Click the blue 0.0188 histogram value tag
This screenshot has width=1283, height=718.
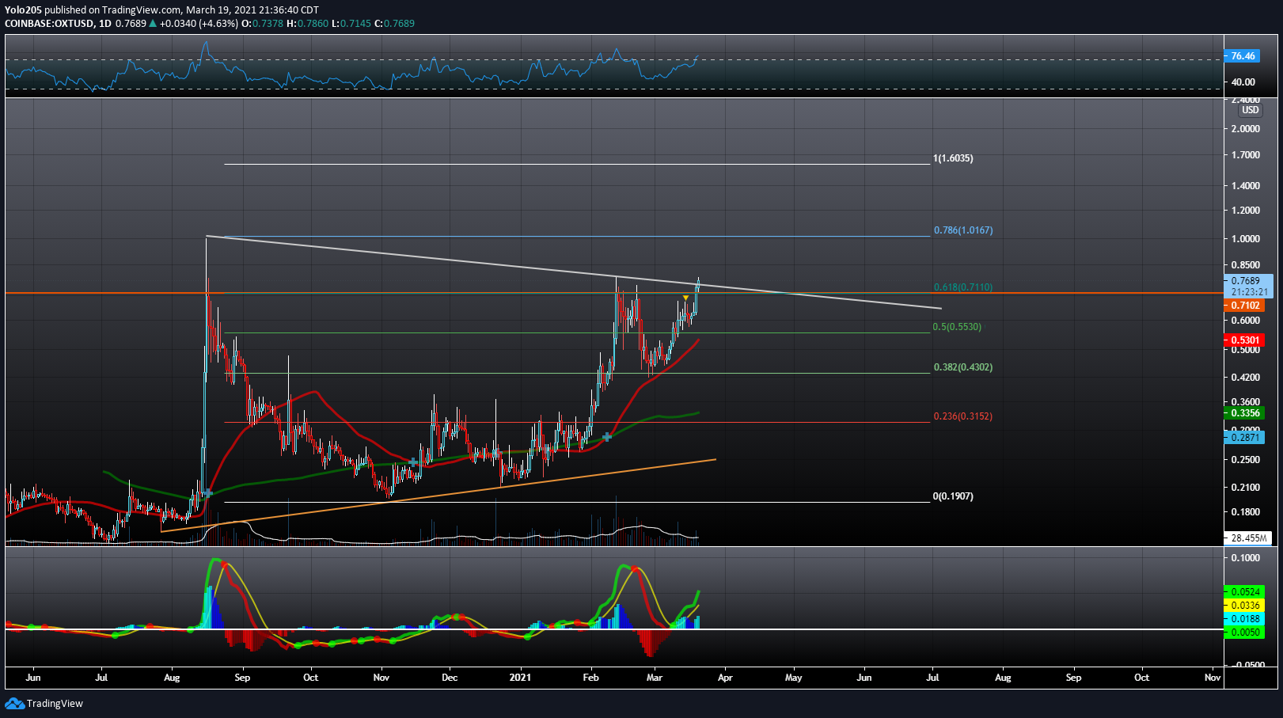1244,619
